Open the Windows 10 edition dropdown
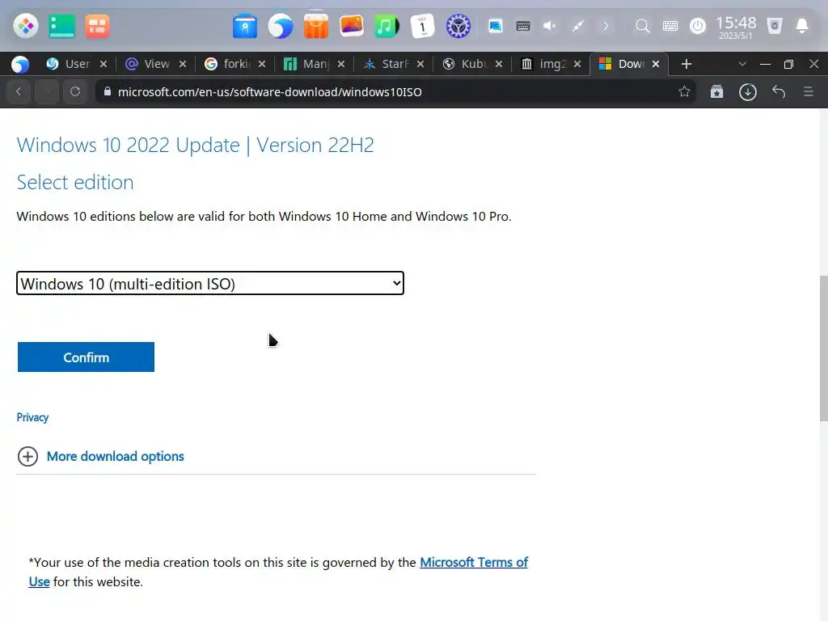The height and width of the screenshot is (621, 828). coord(210,283)
